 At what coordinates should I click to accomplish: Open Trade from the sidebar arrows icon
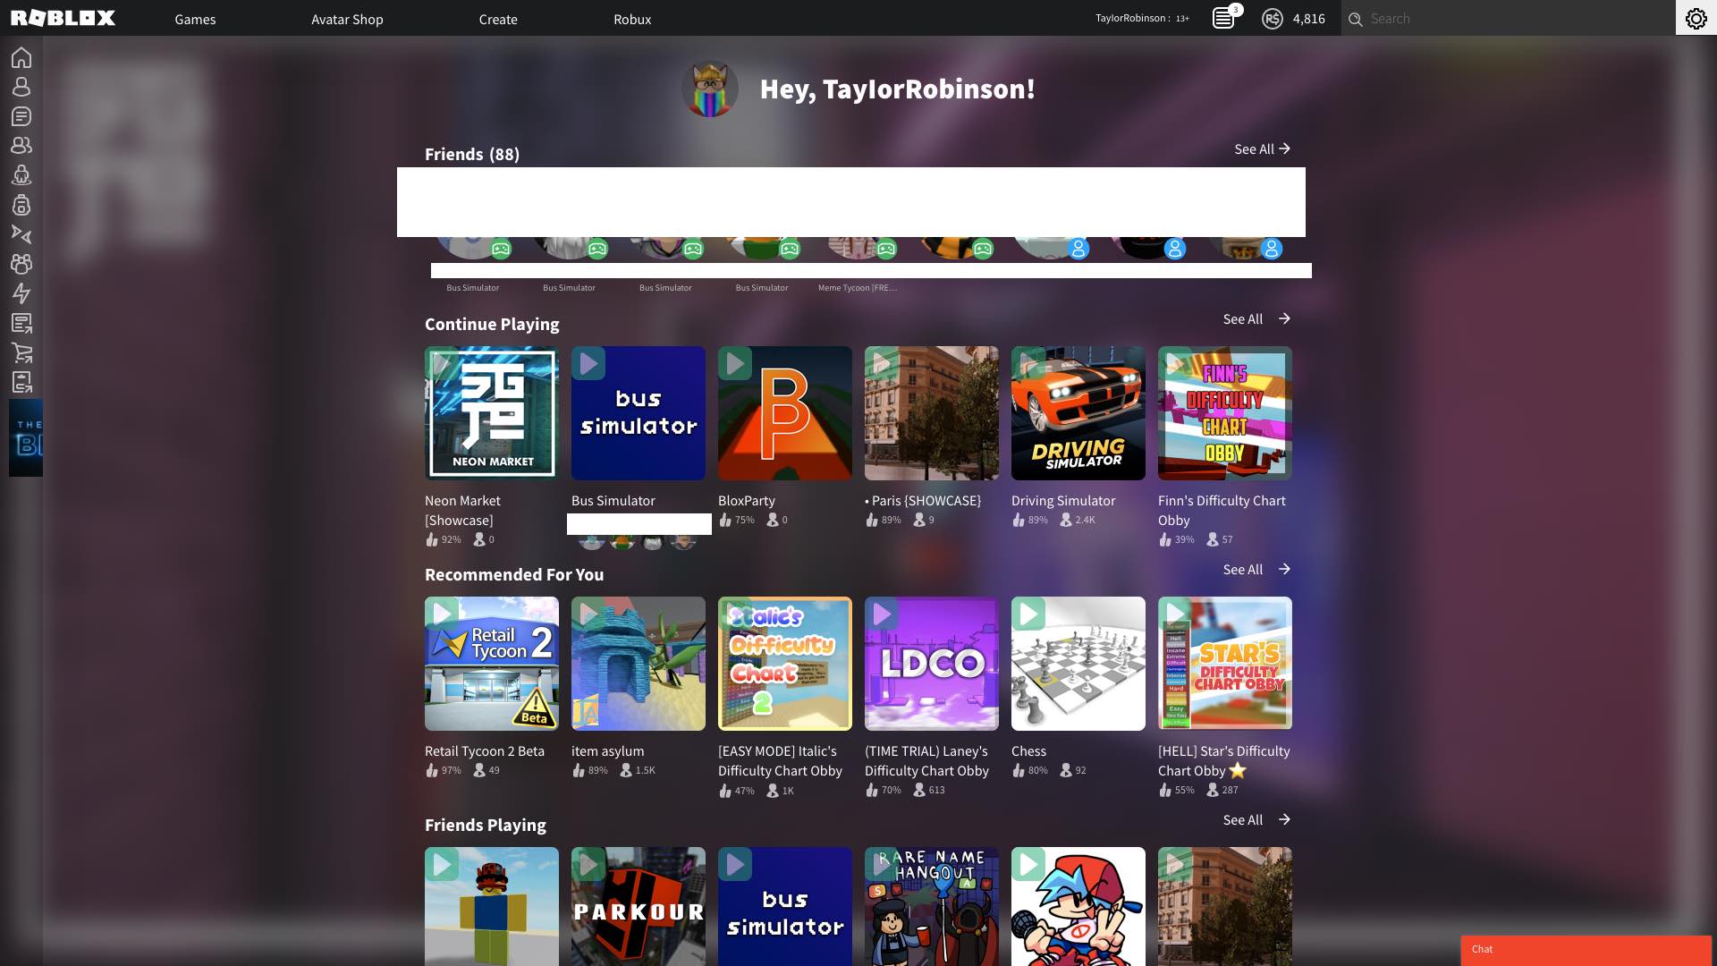point(21,234)
